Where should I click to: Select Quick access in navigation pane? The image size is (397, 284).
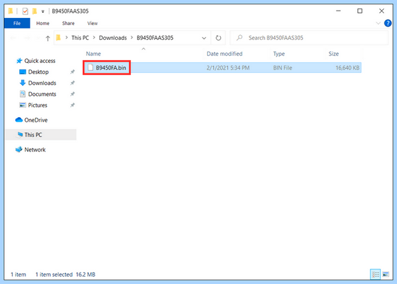click(x=40, y=61)
